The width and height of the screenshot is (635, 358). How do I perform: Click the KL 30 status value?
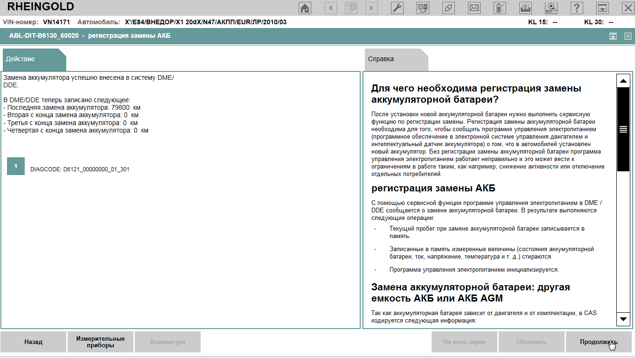click(x=611, y=22)
